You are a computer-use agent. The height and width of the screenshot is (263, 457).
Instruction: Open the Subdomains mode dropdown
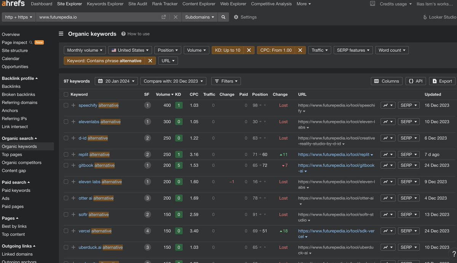pyautogui.click(x=200, y=17)
